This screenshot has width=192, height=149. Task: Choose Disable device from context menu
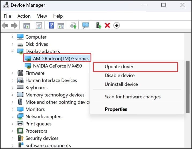(x=137, y=75)
